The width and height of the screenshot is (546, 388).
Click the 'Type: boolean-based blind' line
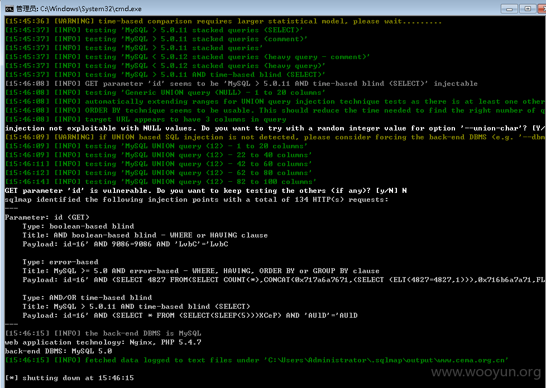(x=78, y=226)
